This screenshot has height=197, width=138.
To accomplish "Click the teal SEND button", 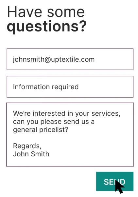I will click(x=115, y=181).
